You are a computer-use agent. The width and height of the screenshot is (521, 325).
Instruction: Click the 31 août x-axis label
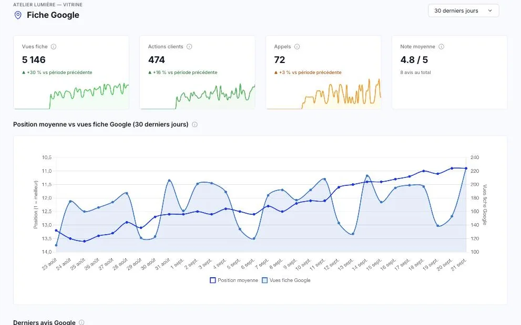[x=163, y=264]
